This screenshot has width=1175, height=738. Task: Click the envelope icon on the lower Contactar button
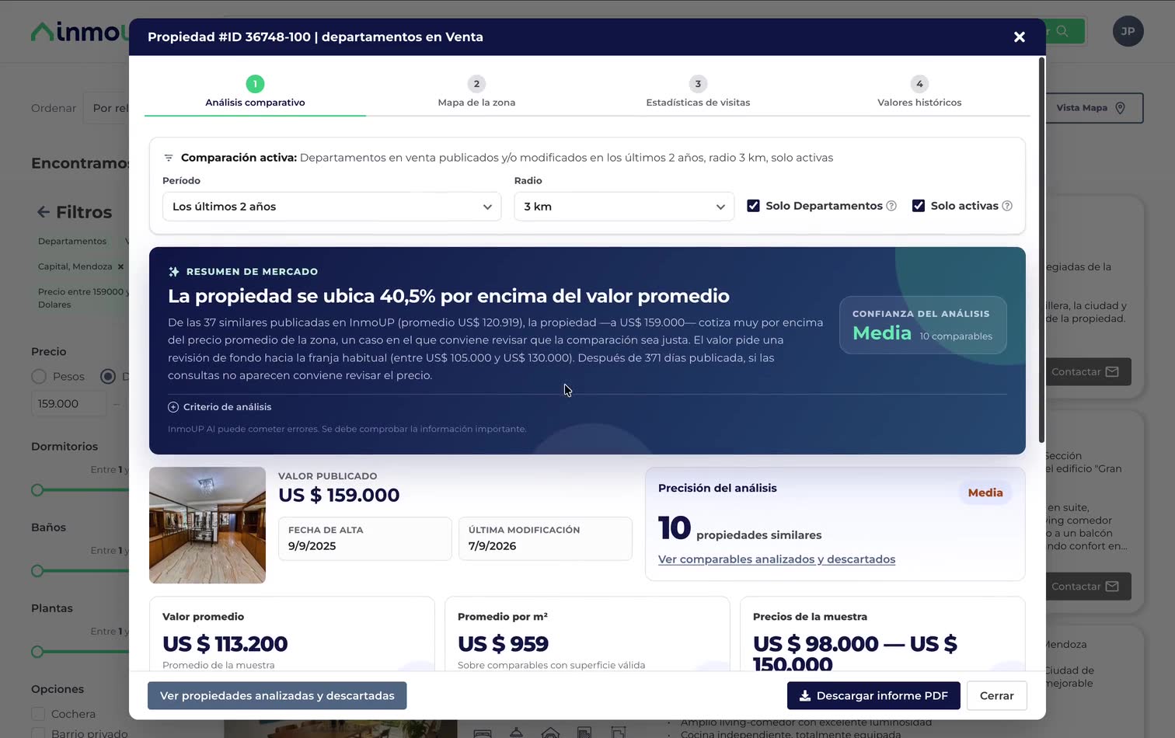(1112, 587)
